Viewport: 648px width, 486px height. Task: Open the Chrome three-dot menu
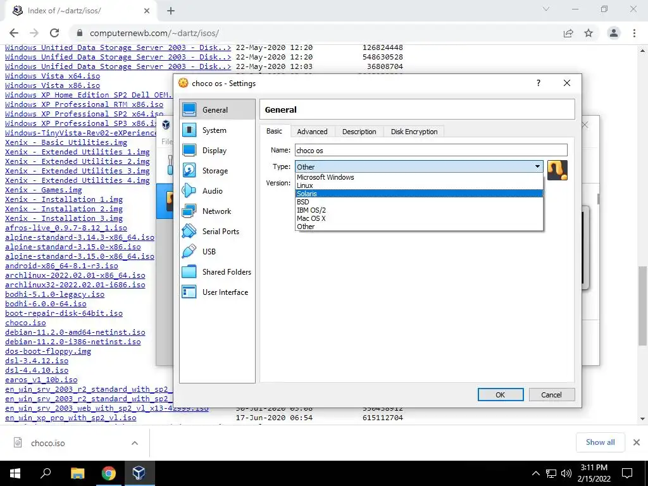tap(634, 33)
